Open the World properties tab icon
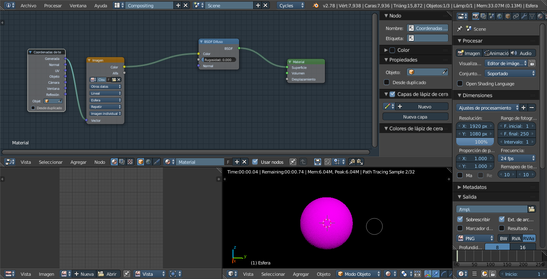Viewport: 547px width, 279px height. [x=500, y=16]
